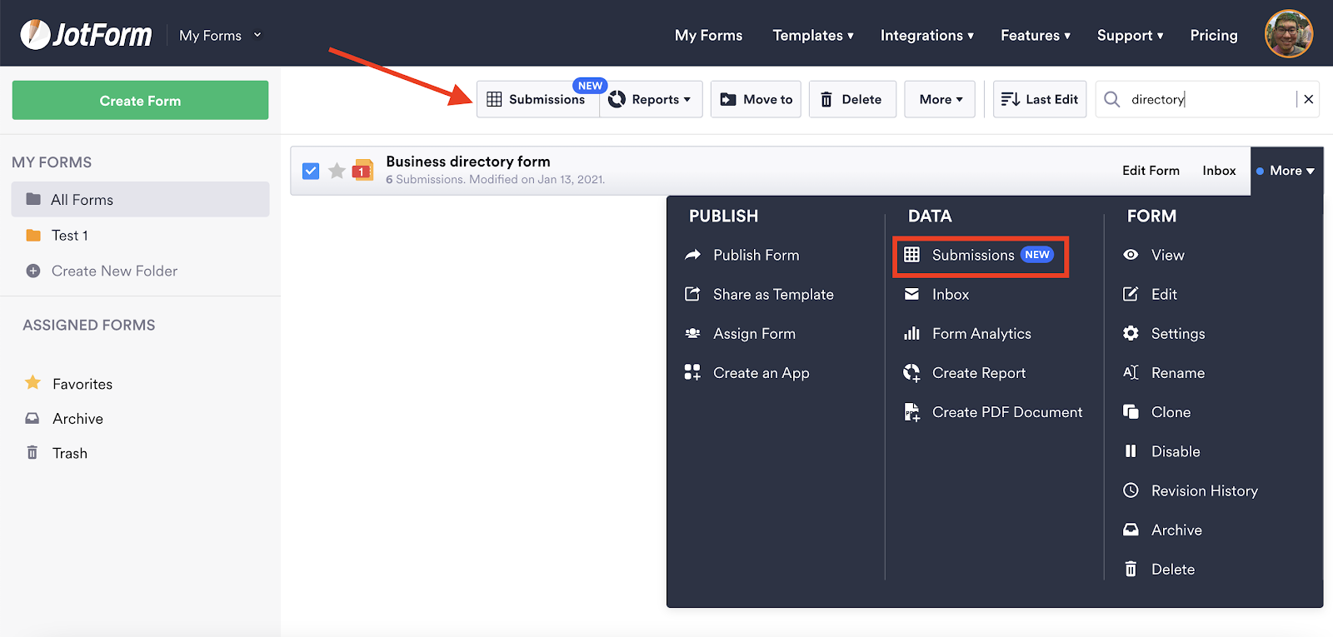
Task: Click the Disable pause icon
Action: pos(1131,450)
